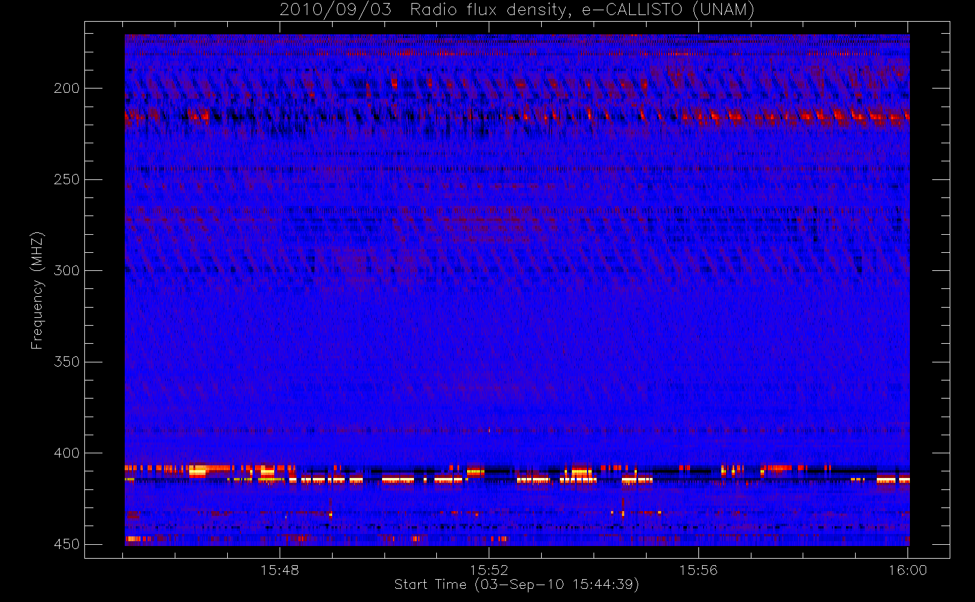The height and width of the screenshot is (602, 975).
Task: Click the 15:52 time tick label
Action: tap(489, 570)
